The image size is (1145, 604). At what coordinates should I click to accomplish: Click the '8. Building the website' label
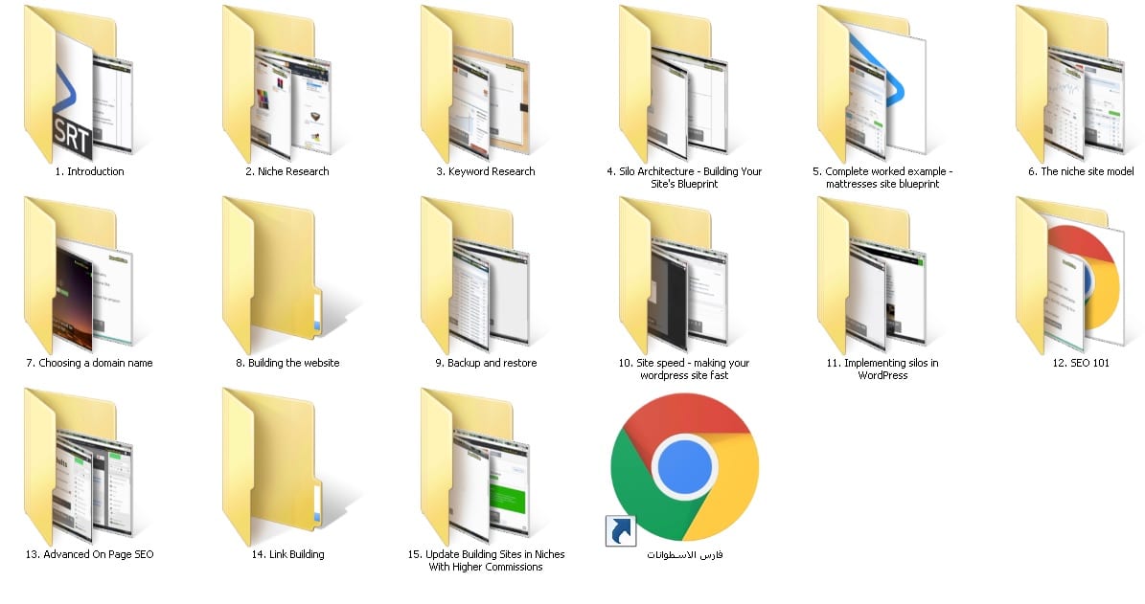(x=287, y=363)
